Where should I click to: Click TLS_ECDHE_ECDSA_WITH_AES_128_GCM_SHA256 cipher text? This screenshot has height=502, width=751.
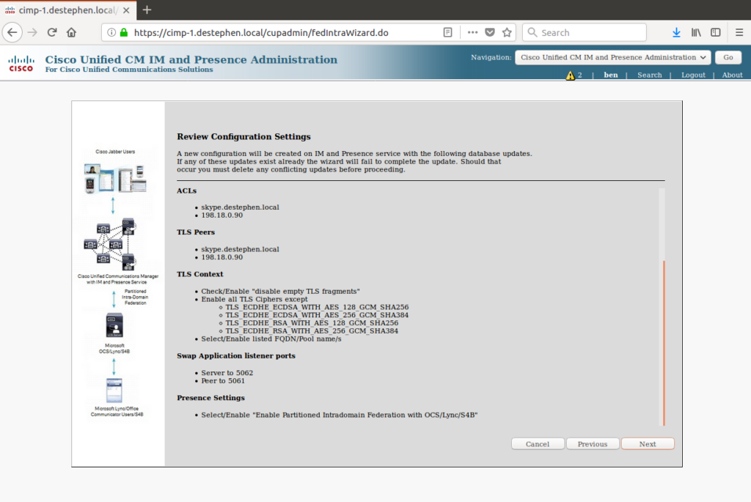point(317,307)
